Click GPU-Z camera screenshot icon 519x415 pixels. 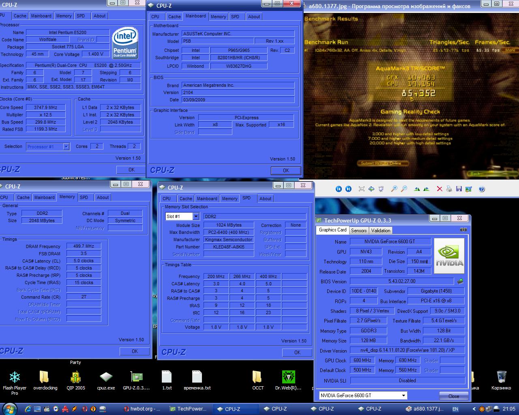[x=463, y=230]
